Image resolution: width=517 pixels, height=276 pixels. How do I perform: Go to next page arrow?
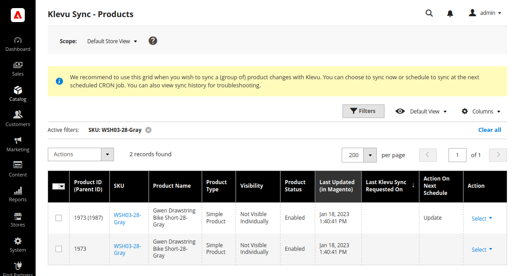click(x=498, y=155)
